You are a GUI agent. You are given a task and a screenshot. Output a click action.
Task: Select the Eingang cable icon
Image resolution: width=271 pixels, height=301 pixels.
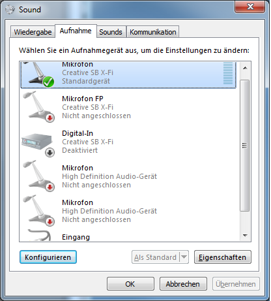point(40,235)
